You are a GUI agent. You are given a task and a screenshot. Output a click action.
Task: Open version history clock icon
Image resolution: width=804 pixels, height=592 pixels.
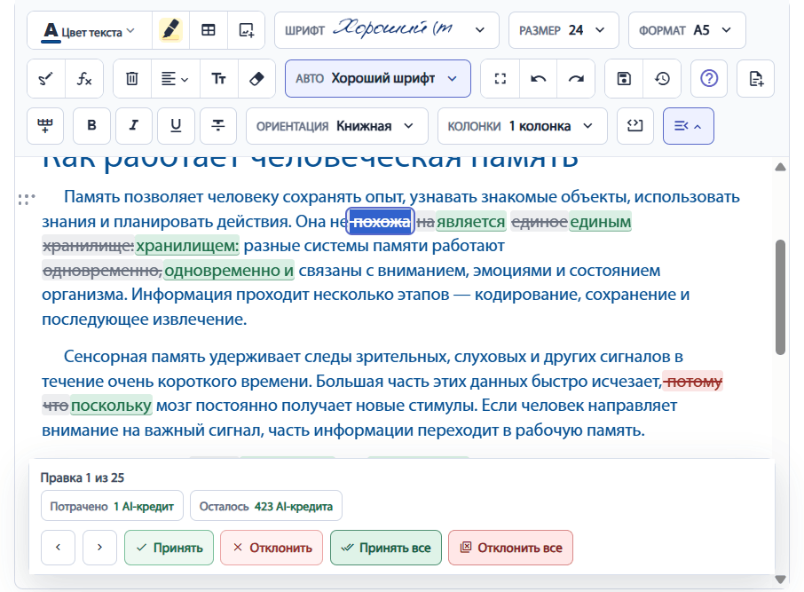click(x=662, y=79)
